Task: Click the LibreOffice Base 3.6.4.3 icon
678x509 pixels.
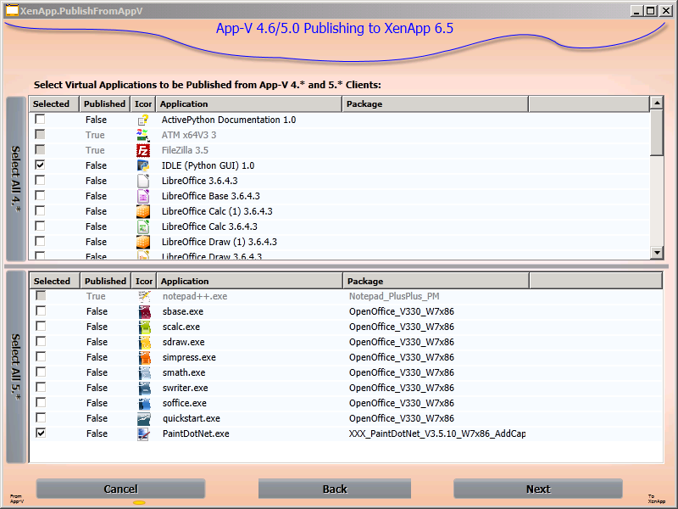Action: tap(143, 196)
